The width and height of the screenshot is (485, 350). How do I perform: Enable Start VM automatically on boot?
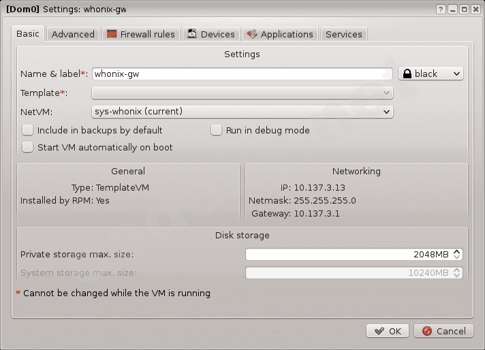(x=27, y=147)
